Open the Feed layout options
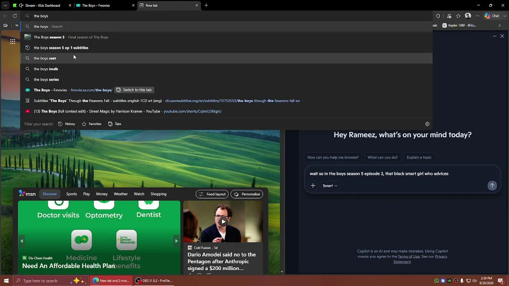This screenshot has width=509, height=286. tap(212, 194)
